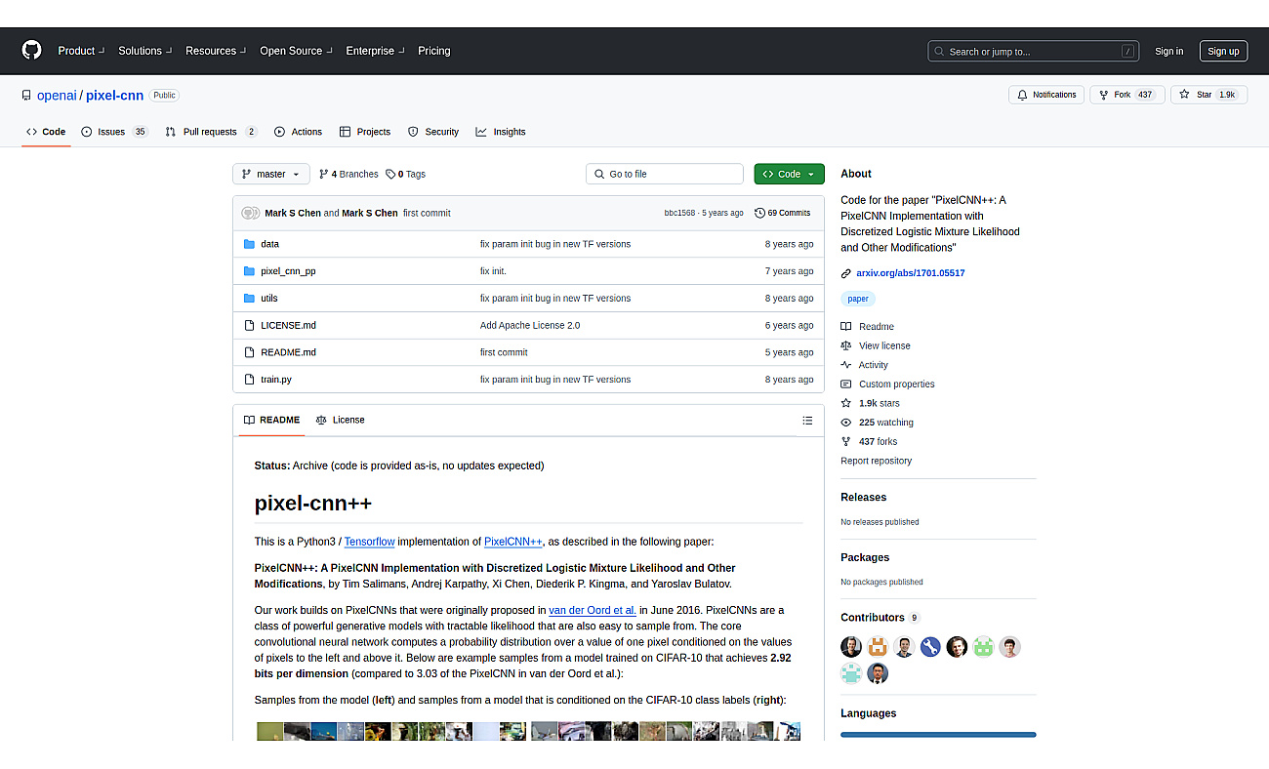Open the GitHub home logo
Image resolution: width=1269 pixels, height=769 pixels.
pyautogui.click(x=32, y=51)
